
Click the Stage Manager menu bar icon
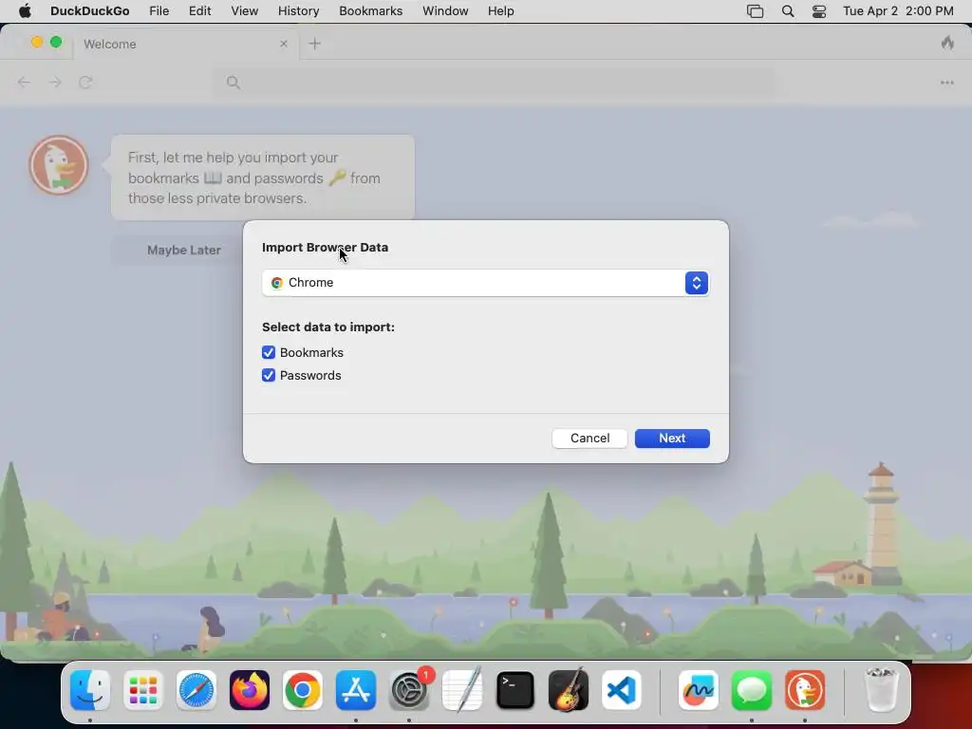tap(755, 11)
